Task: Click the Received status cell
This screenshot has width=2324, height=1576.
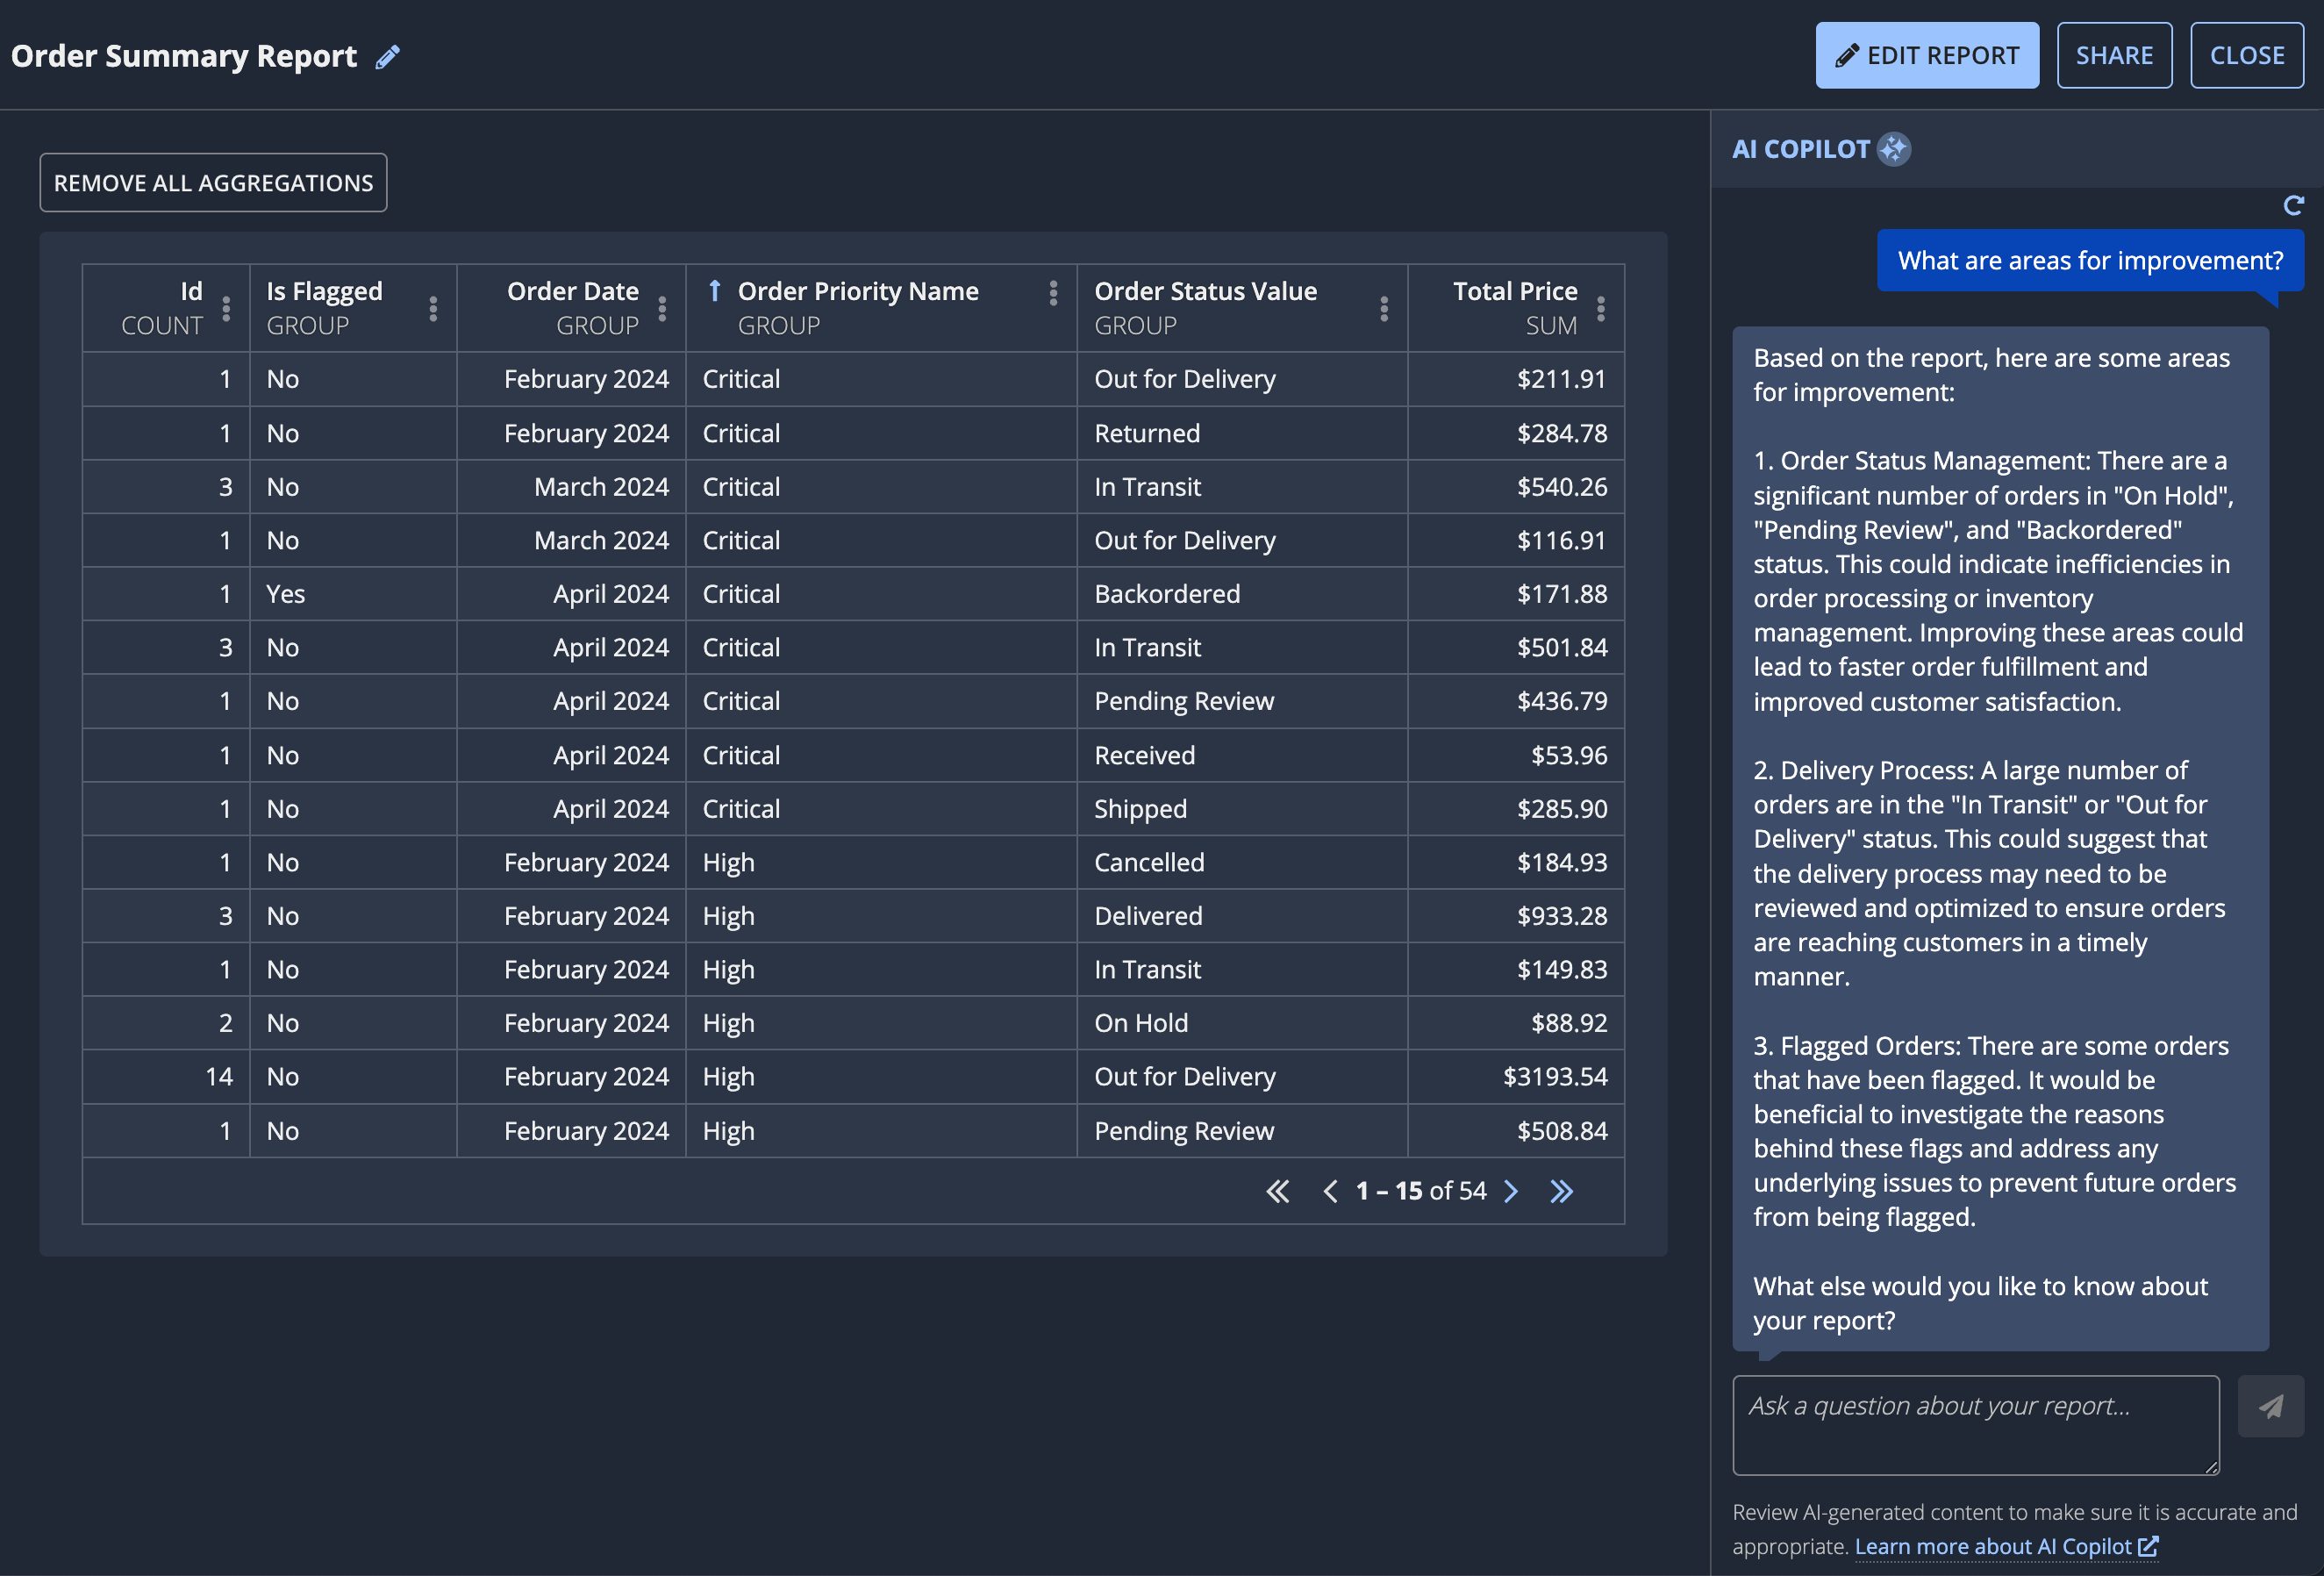Action: [1242, 755]
